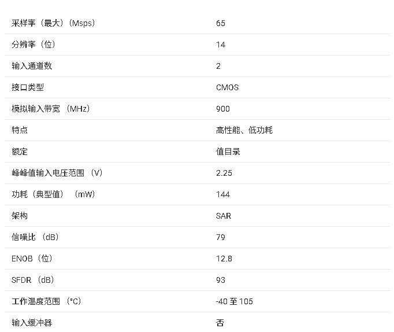Select the 输入通道数 label

click(32, 66)
